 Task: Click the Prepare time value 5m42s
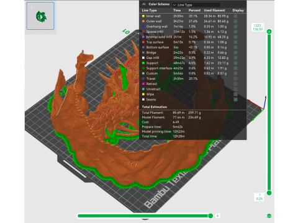pos(178,127)
